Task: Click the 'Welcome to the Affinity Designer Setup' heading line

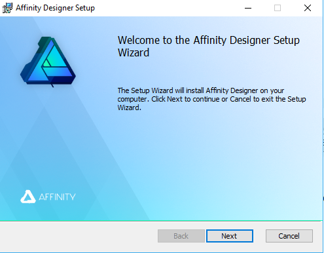Action: point(209,41)
